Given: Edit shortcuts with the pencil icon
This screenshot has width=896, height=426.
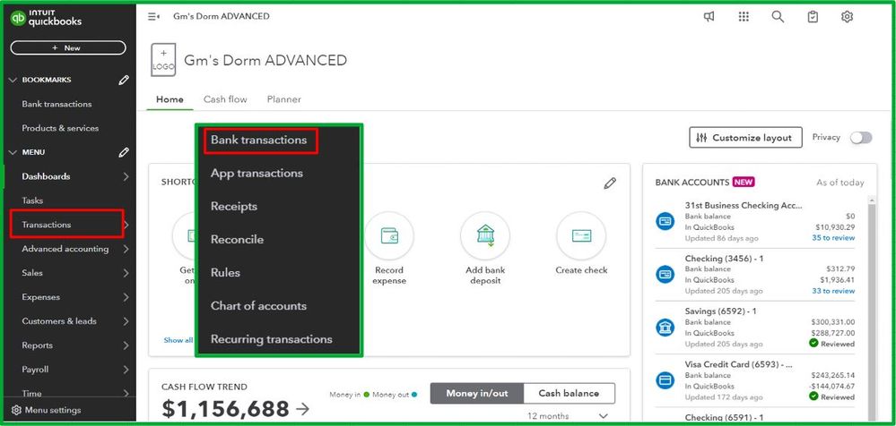Looking at the screenshot, I should pyautogui.click(x=610, y=183).
